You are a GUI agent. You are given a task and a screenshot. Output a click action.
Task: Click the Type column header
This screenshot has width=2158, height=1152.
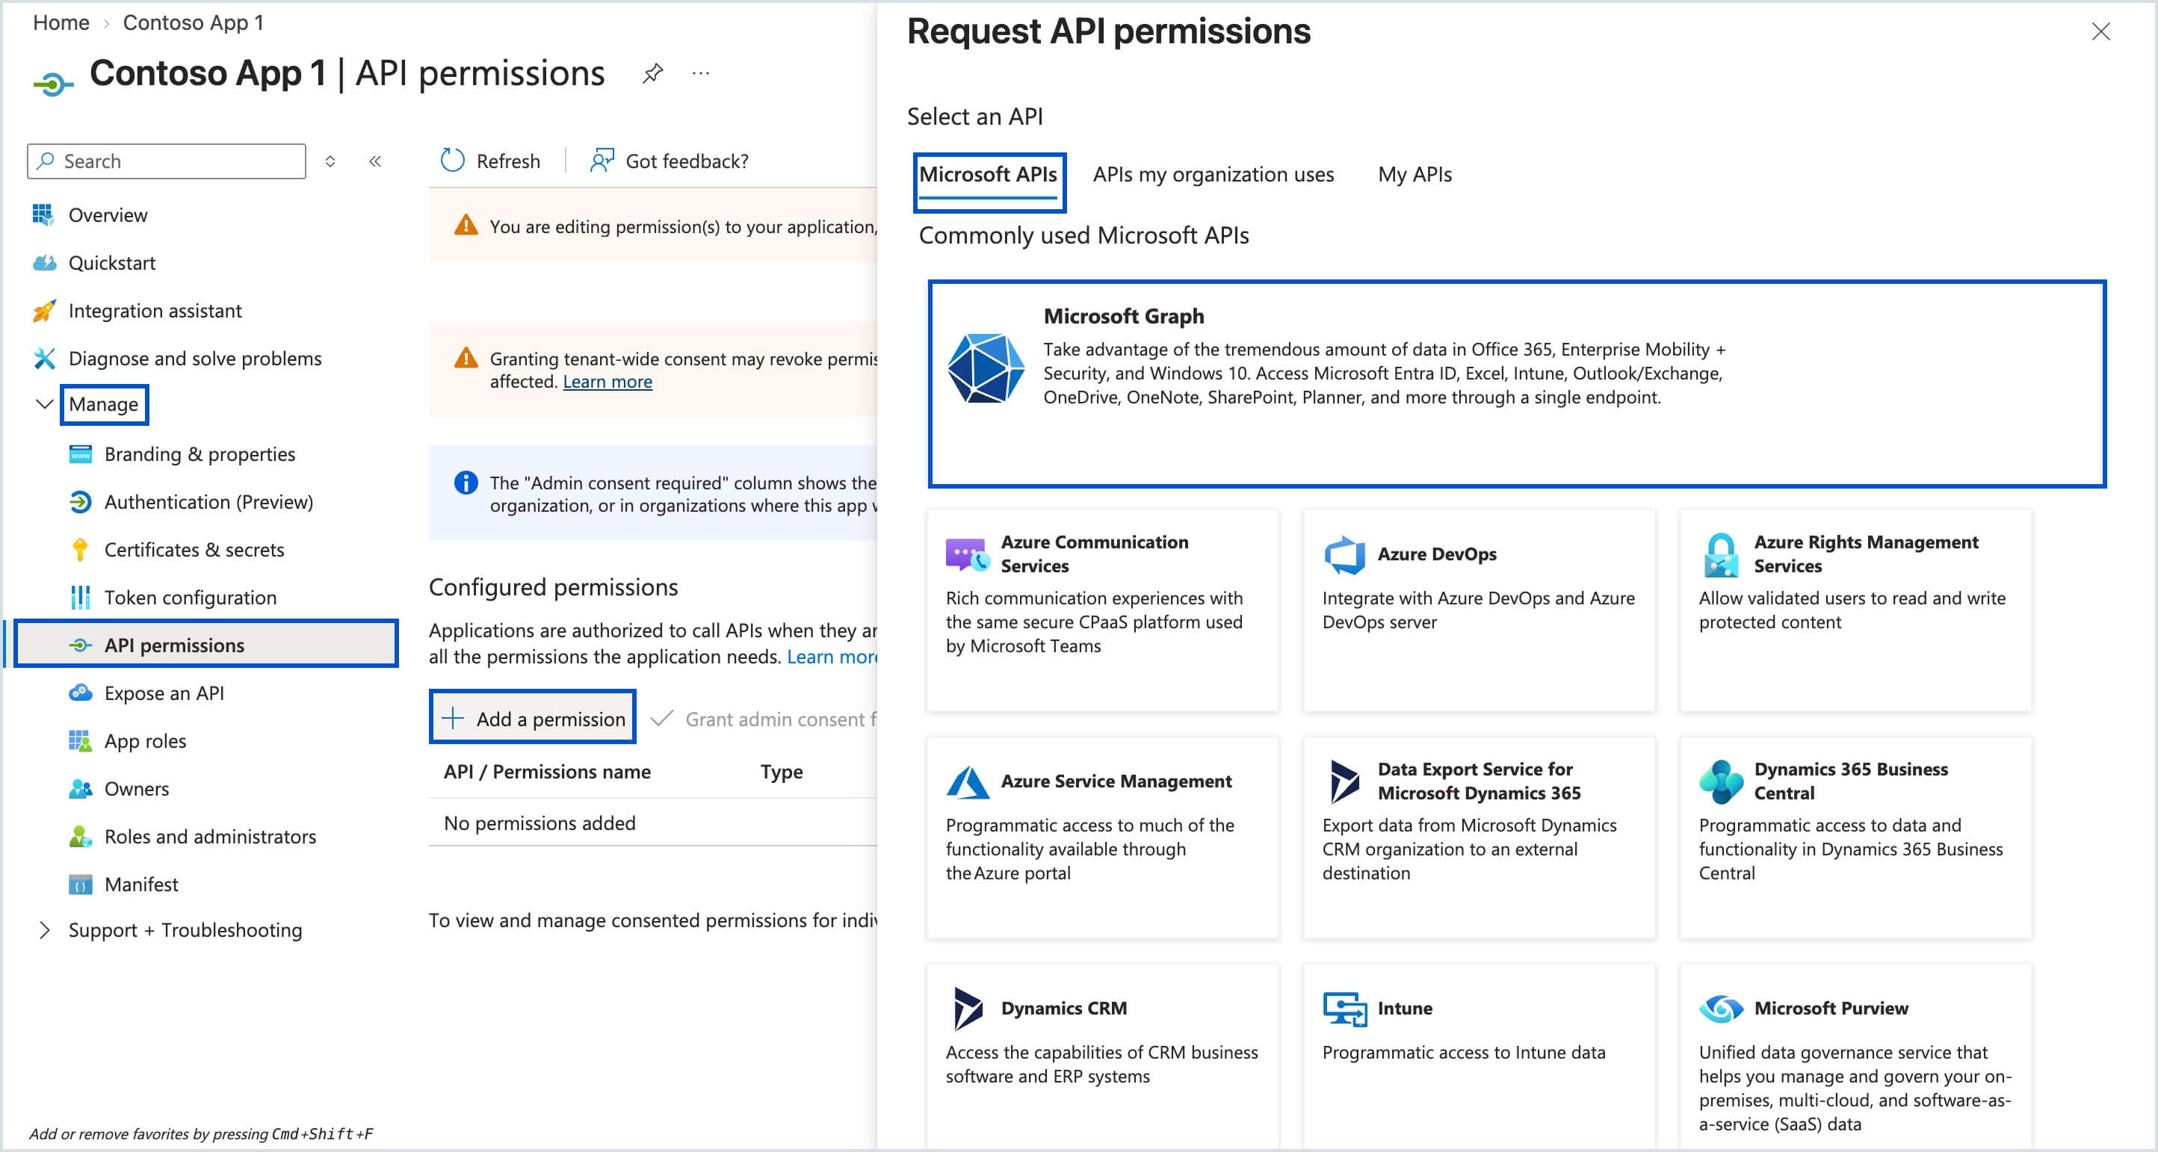(782, 772)
